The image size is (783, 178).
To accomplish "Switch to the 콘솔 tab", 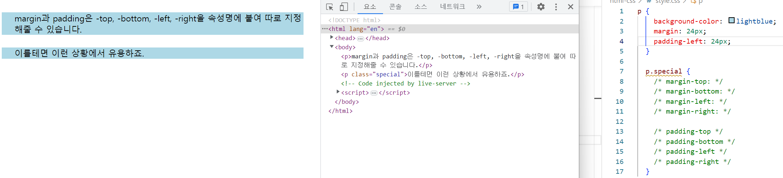I will [395, 7].
